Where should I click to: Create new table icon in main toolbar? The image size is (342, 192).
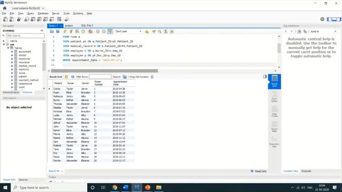33,19
